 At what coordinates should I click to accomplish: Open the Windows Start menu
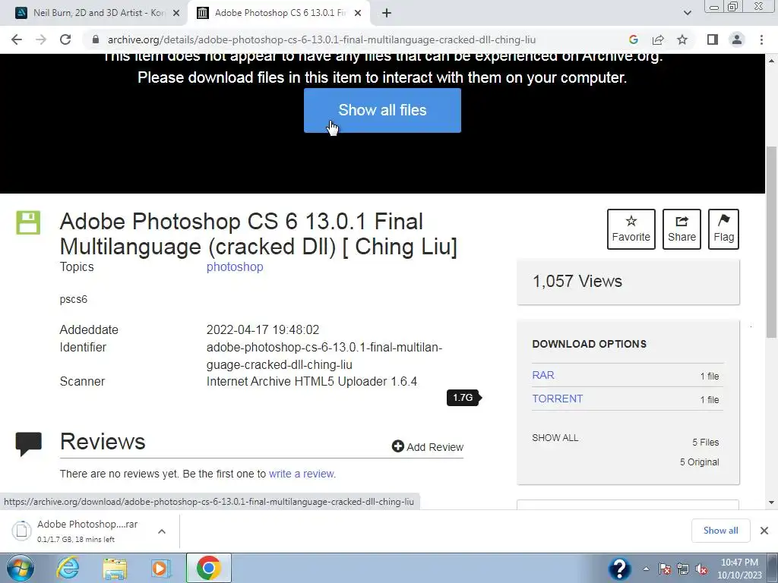click(x=20, y=568)
